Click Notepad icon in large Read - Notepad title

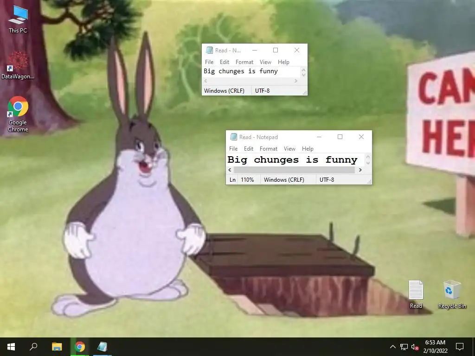click(233, 137)
